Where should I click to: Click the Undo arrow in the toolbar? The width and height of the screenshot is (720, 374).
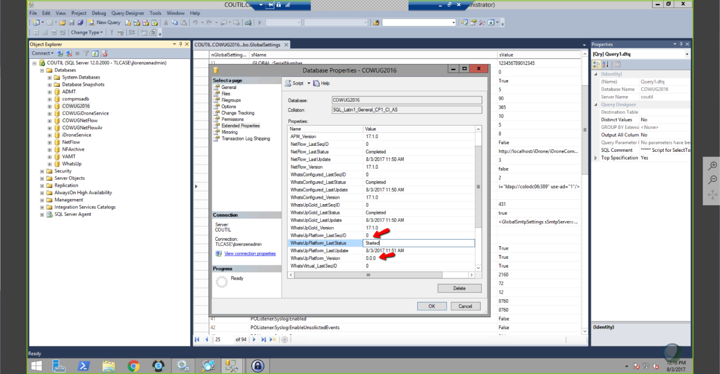coord(195,22)
